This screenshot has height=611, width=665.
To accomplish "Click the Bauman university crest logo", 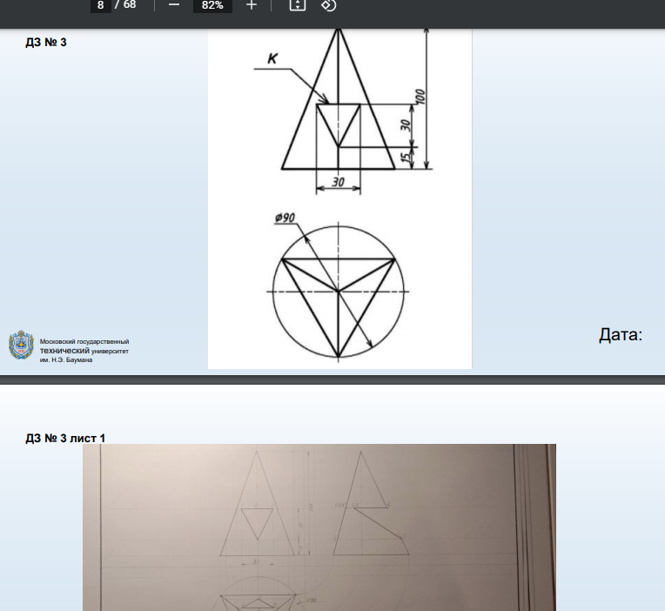I will pos(21,345).
